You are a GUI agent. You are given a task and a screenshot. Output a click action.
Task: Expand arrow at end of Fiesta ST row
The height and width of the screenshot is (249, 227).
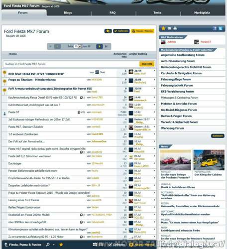pyautogui.click(x=154, y=112)
